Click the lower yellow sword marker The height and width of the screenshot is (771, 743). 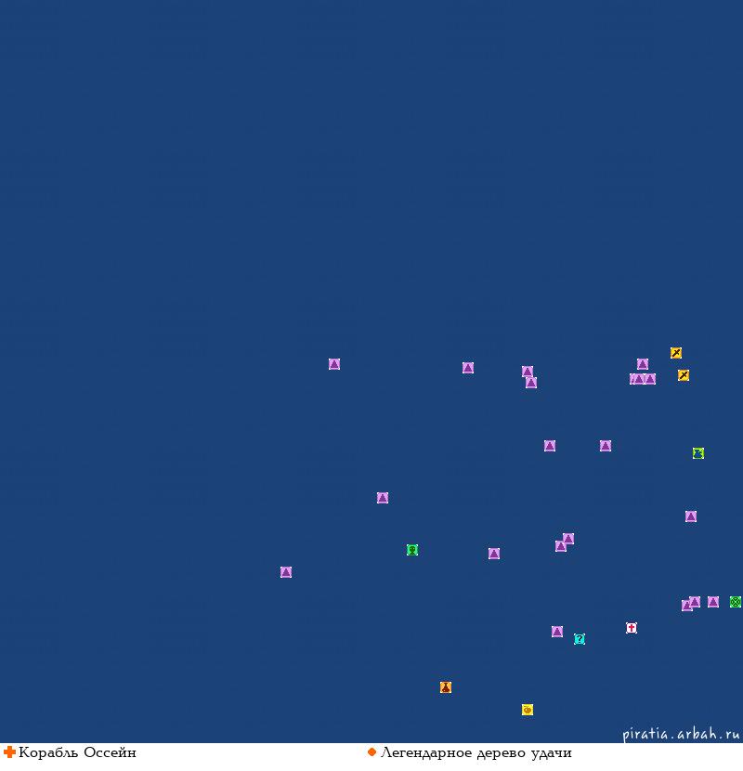(x=684, y=375)
